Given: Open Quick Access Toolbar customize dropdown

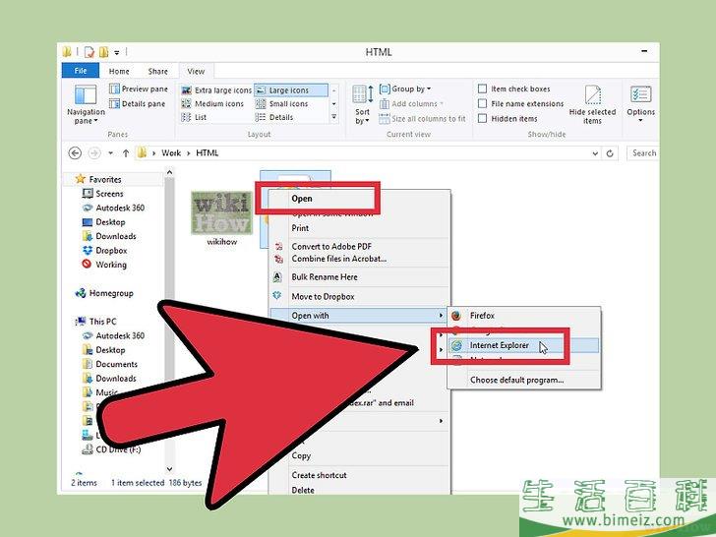Looking at the screenshot, I should pyautogui.click(x=117, y=52).
